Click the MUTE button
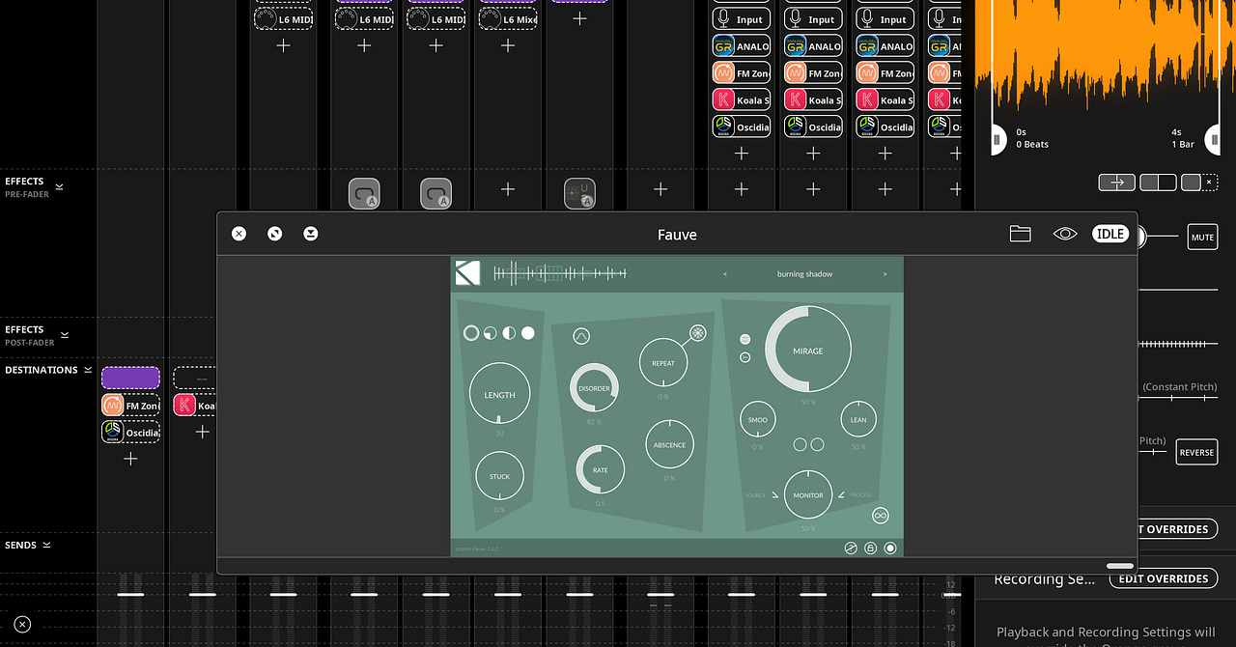 [x=1202, y=237]
